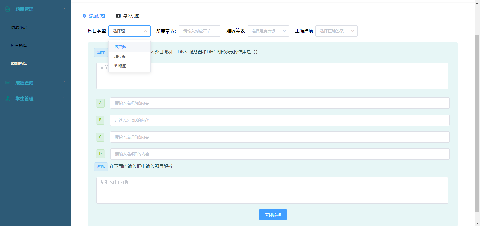Open the 难度等级 difficulty dropdown
480x226 pixels.
pyautogui.click(x=268, y=31)
